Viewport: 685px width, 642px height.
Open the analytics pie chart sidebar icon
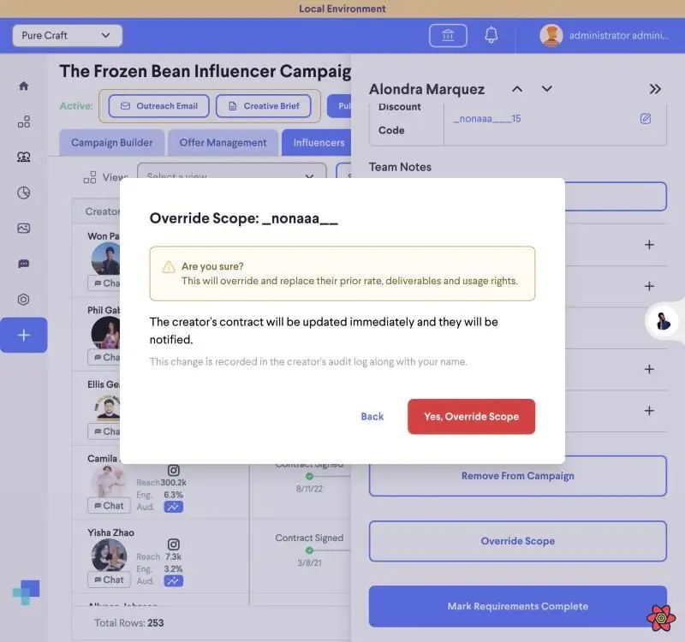(24, 193)
